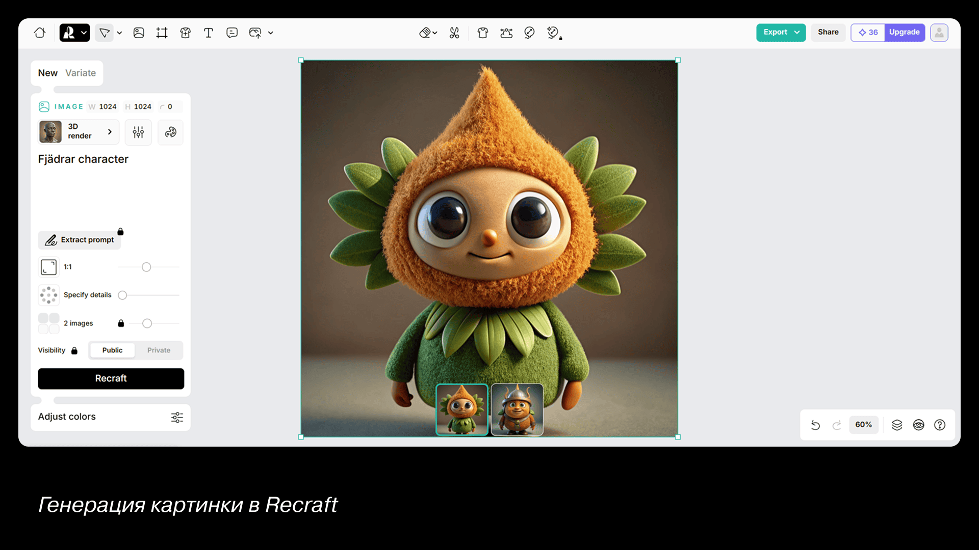The height and width of the screenshot is (550, 979).
Task: Activate the Text tool
Action: click(x=208, y=33)
